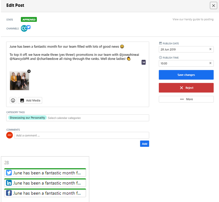Click the Add Media button
Viewport: 219px width, 202px height.
30,100
